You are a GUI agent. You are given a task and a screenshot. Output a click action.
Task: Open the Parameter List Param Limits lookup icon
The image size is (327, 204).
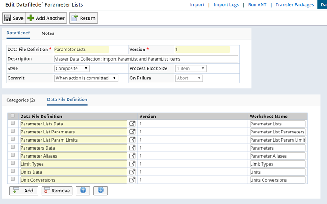pos(132,140)
